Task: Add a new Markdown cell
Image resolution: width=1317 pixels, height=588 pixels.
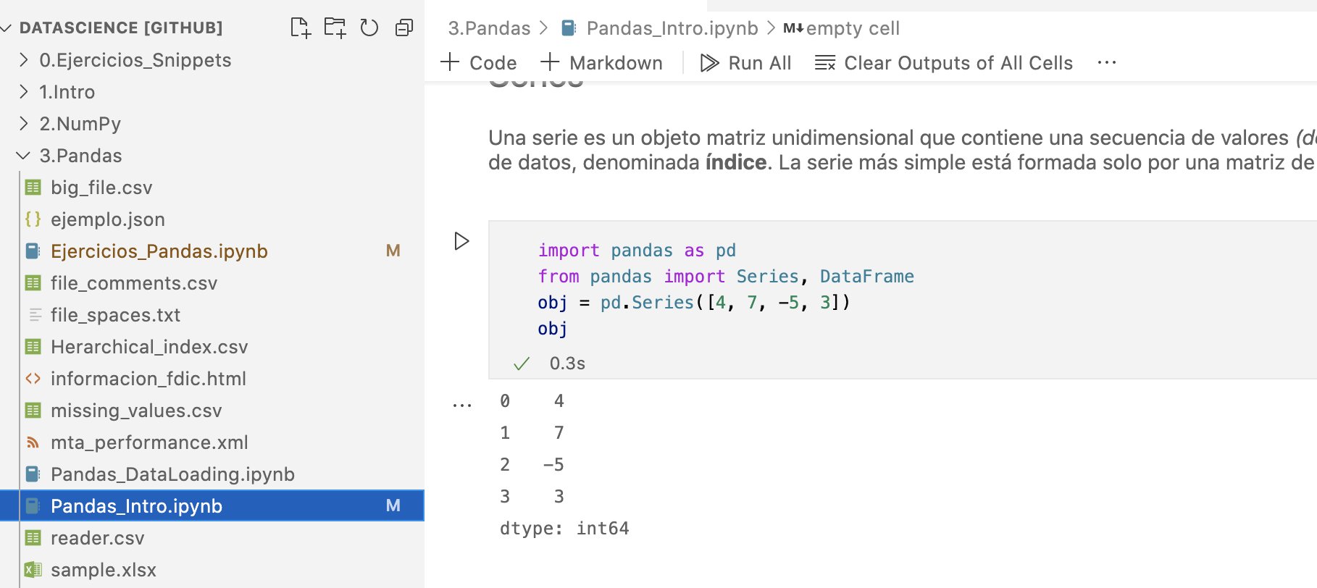Action: pos(601,63)
